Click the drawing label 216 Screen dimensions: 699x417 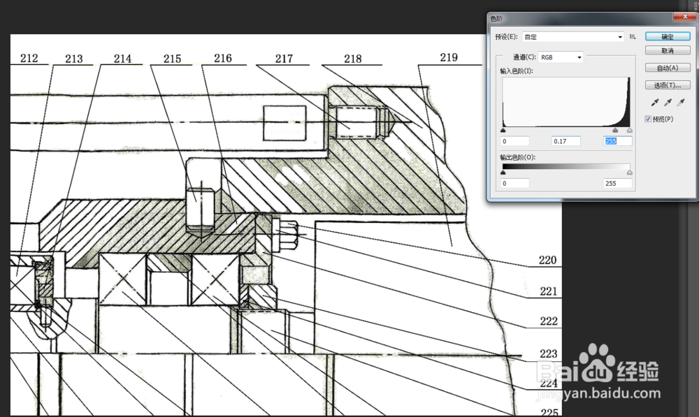coord(223,59)
